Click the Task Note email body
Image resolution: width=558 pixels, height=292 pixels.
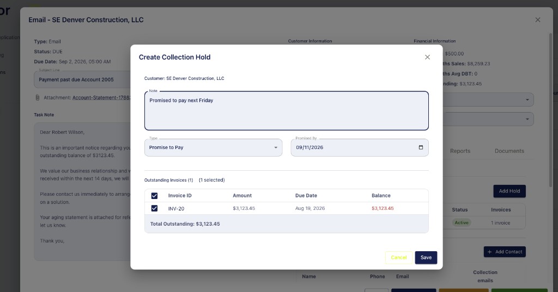tap(82, 192)
